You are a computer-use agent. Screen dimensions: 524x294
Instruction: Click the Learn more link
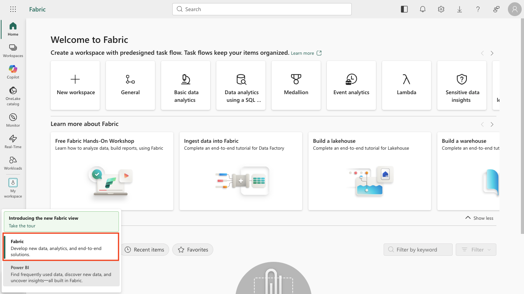(306, 53)
